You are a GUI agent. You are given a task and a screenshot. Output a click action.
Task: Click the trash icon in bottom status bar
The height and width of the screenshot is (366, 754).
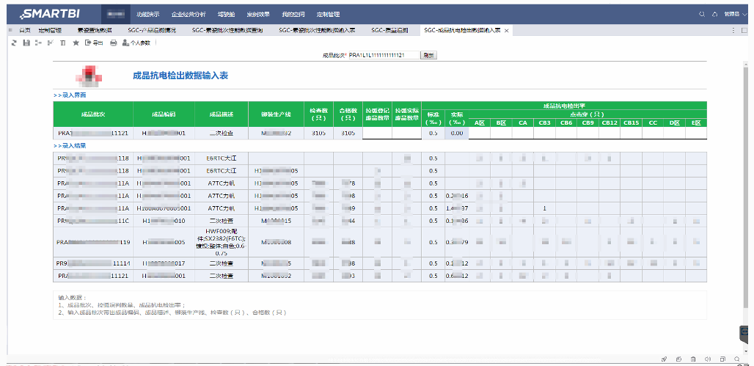click(693, 359)
